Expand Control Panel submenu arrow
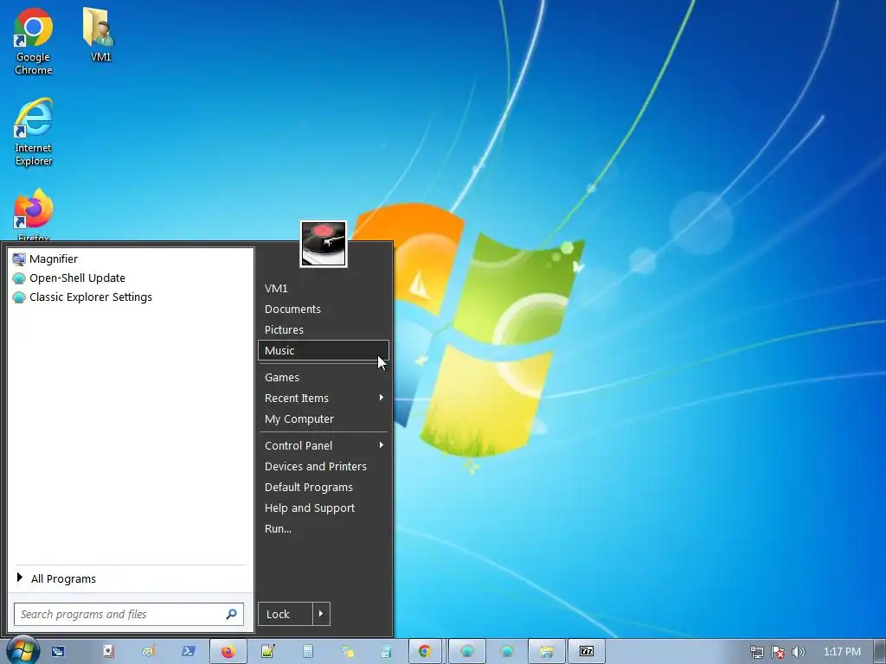Image resolution: width=886 pixels, height=664 pixels. click(382, 445)
